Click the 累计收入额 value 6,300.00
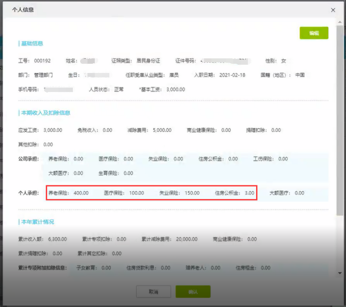This screenshot has height=307, width=346. (x=57, y=239)
